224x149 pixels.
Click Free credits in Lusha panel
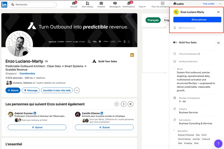[x=209, y=4]
